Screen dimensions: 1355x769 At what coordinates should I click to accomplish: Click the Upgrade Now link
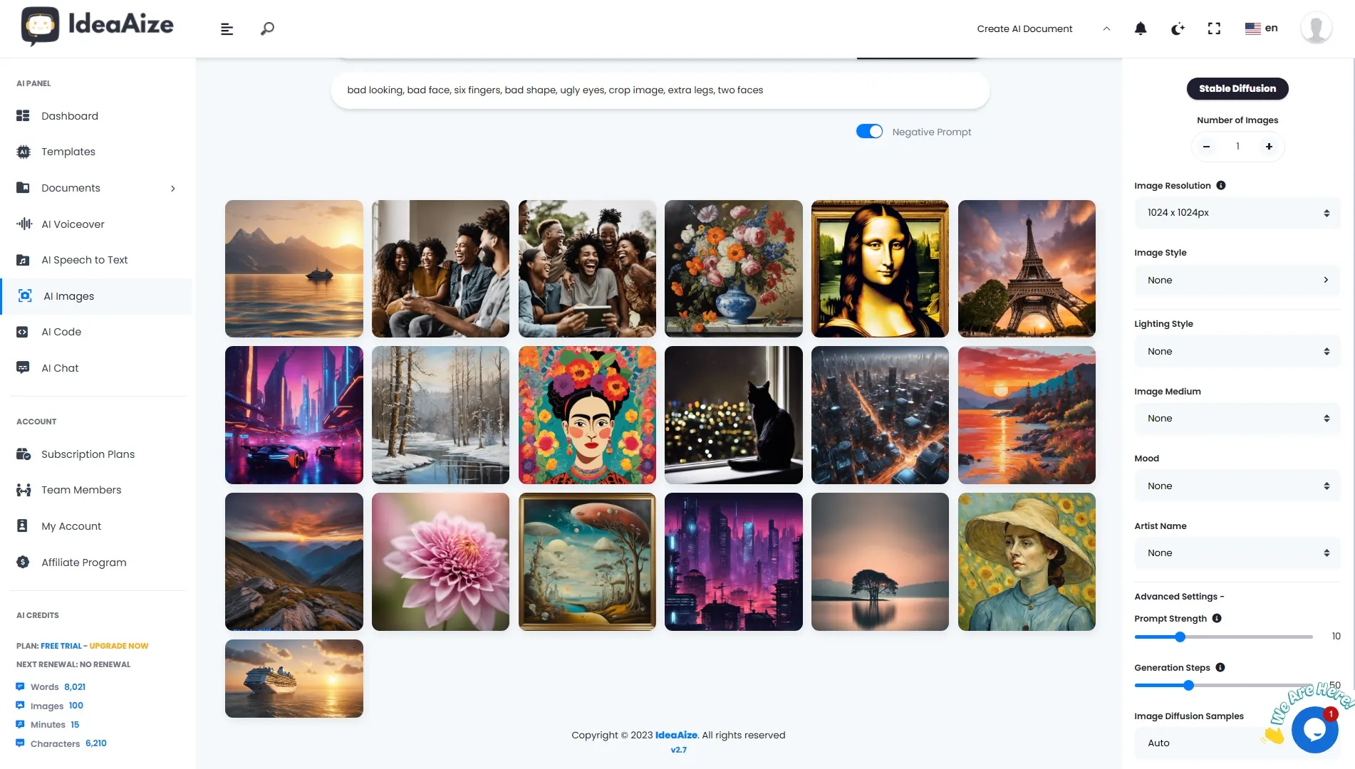[x=119, y=646]
